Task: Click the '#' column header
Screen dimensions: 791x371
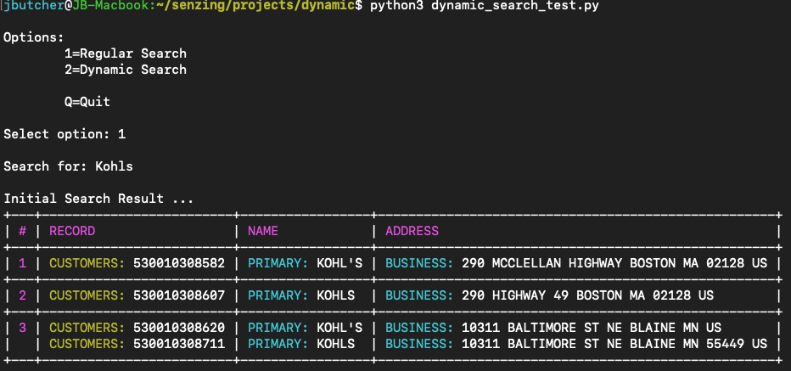Action: coord(22,231)
